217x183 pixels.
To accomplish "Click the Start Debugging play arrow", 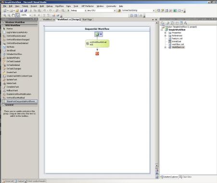I will pos(68,11).
